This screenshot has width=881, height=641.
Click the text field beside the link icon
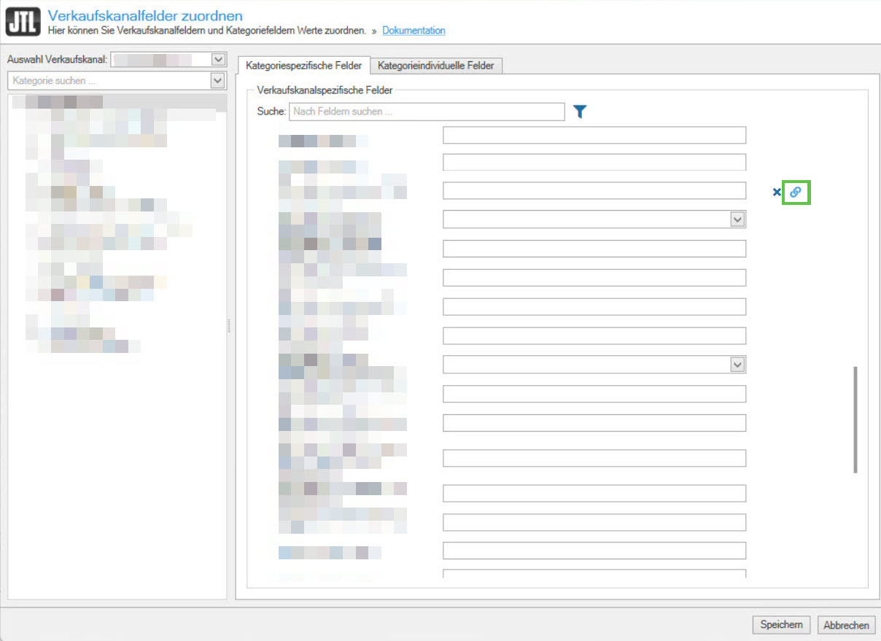[594, 191]
